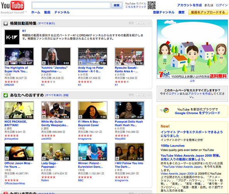
Task: Click the green icon beside あなたへのおすすめ
Action: coord(6,95)
